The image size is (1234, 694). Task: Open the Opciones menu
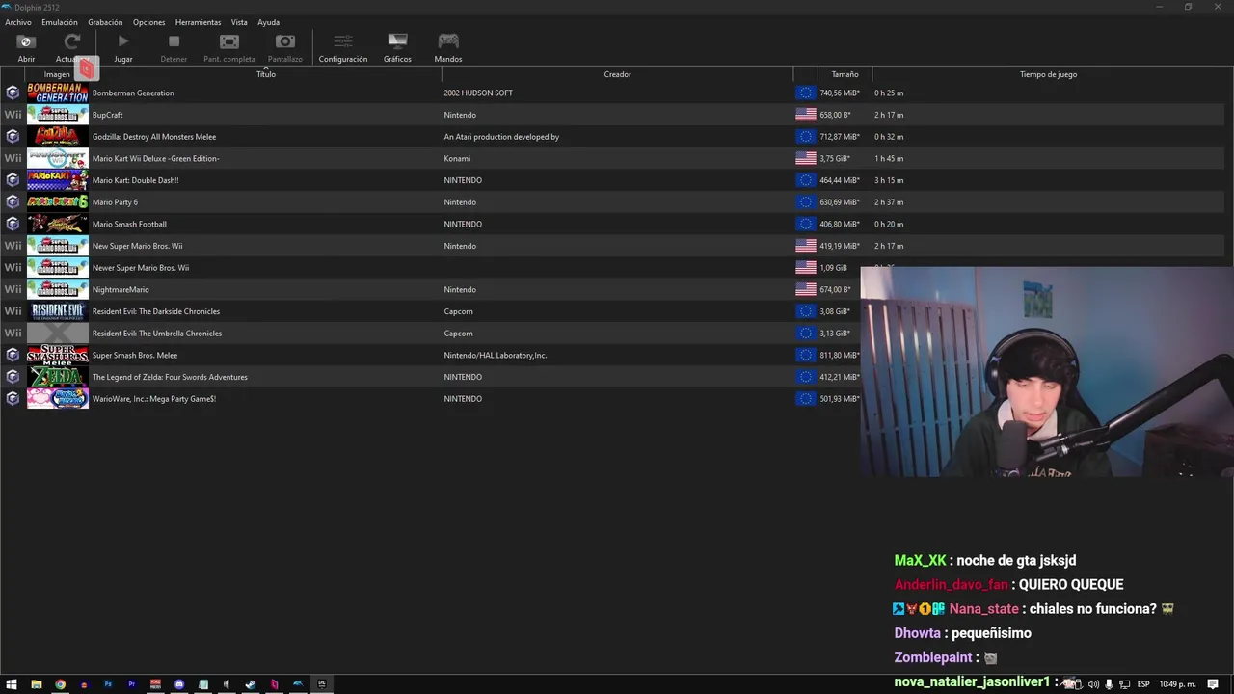pyautogui.click(x=148, y=22)
